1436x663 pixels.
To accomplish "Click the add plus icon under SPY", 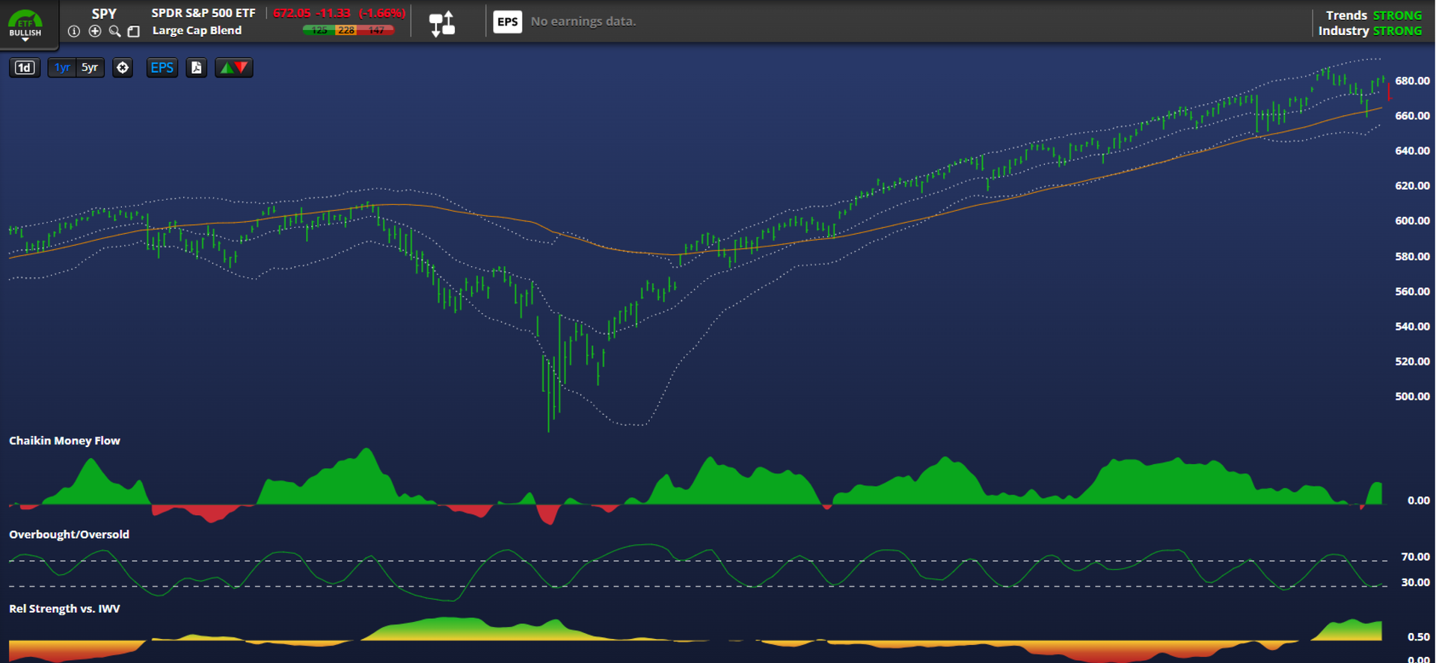I will point(95,31).
